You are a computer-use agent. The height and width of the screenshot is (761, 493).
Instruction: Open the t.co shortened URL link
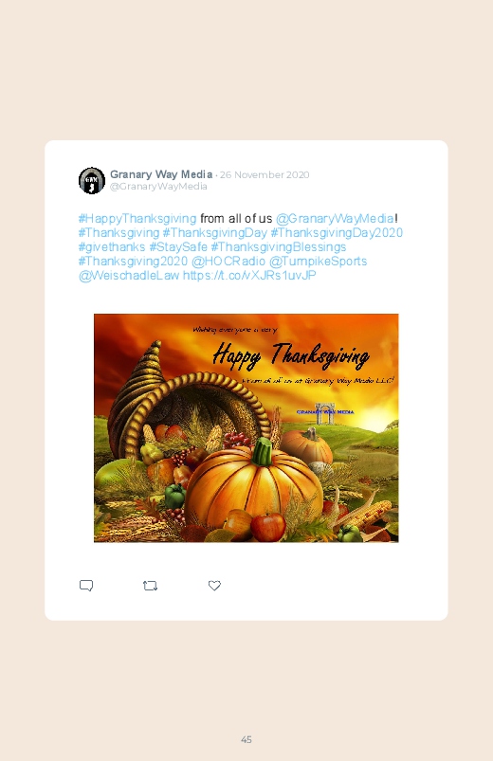pyautogui.click(x=249, y=275)
